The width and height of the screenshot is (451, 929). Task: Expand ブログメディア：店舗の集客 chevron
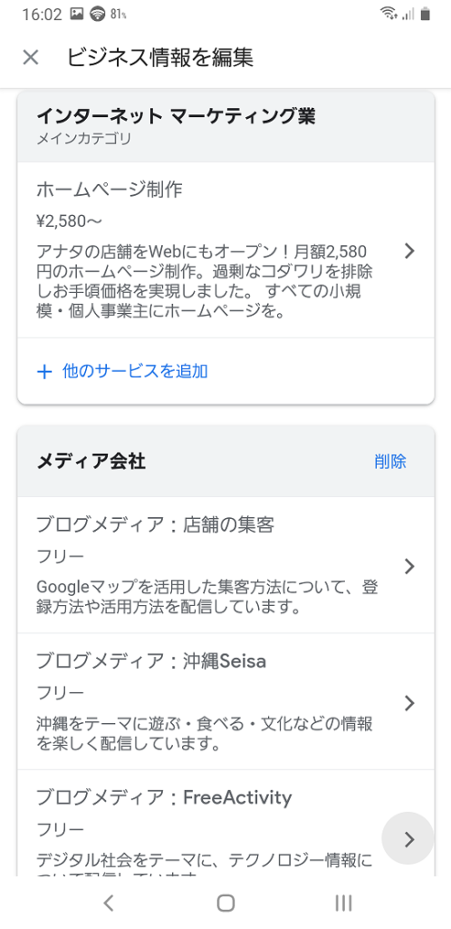click(409, 566)
